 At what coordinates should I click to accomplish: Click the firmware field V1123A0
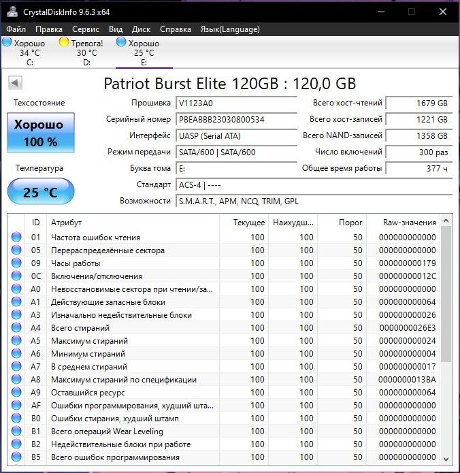click(x=237, y=103)
